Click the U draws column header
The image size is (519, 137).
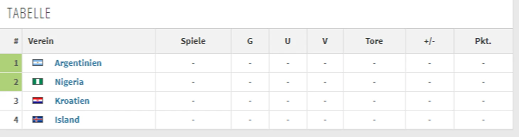click(288, 41)
